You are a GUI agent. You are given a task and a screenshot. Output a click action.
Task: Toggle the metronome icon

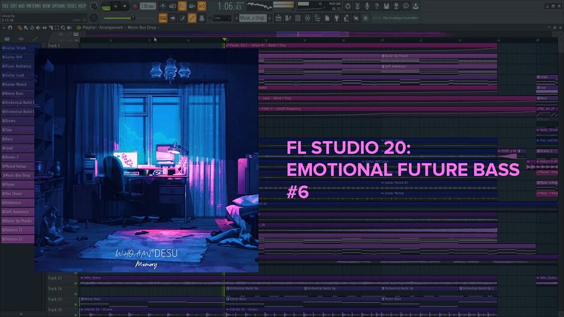[x=163, y=6]
